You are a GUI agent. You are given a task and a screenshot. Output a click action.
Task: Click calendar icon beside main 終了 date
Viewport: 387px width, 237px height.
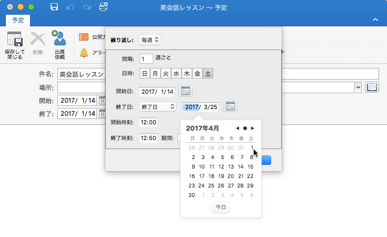(x=102, y=114)
